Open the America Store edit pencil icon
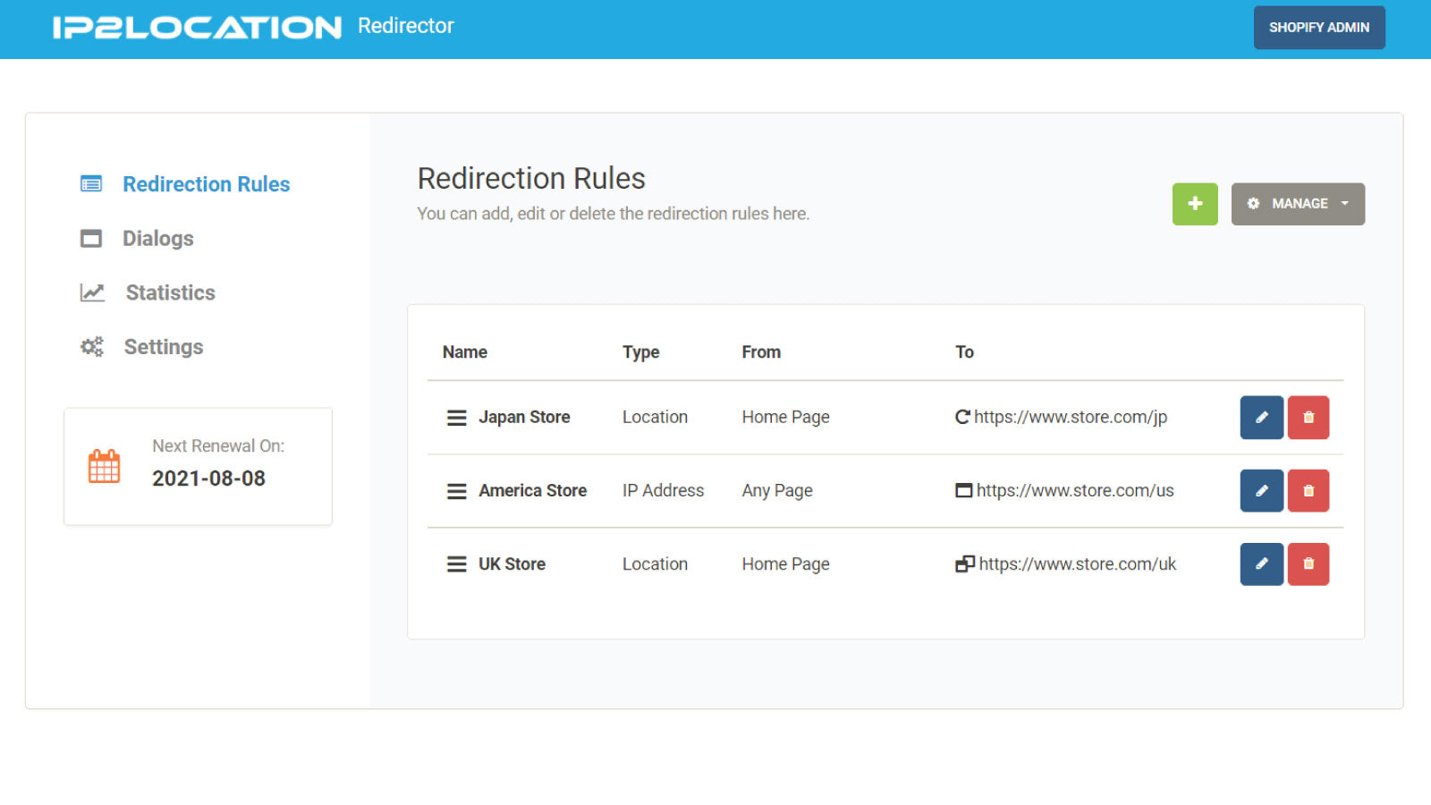The width and height of the screenshot is (1431, 805). coord(1261,490)
